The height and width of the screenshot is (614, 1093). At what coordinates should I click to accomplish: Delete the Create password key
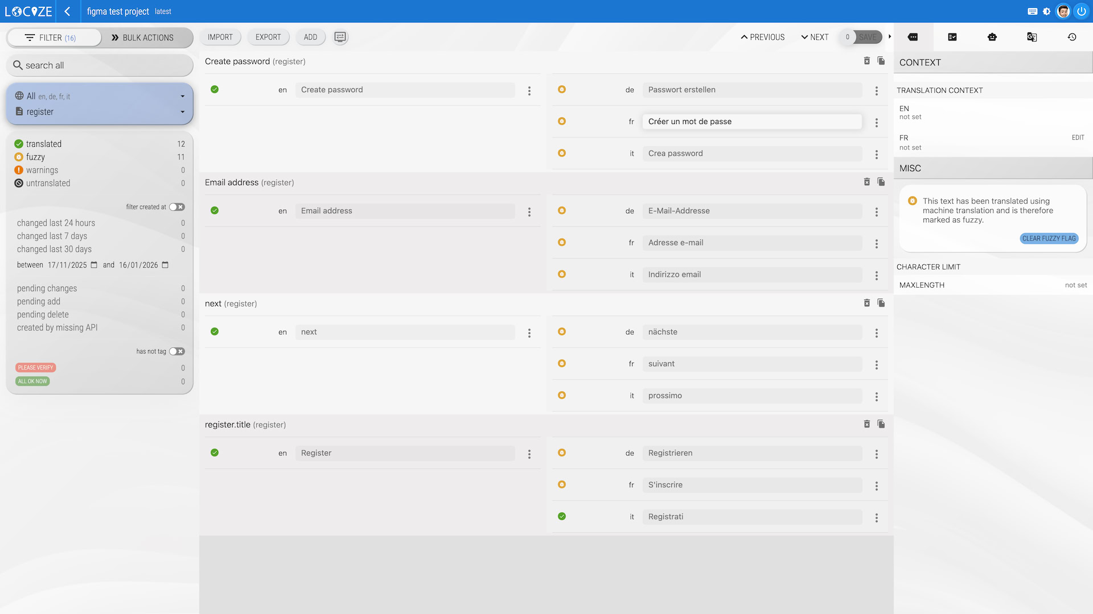866,61
